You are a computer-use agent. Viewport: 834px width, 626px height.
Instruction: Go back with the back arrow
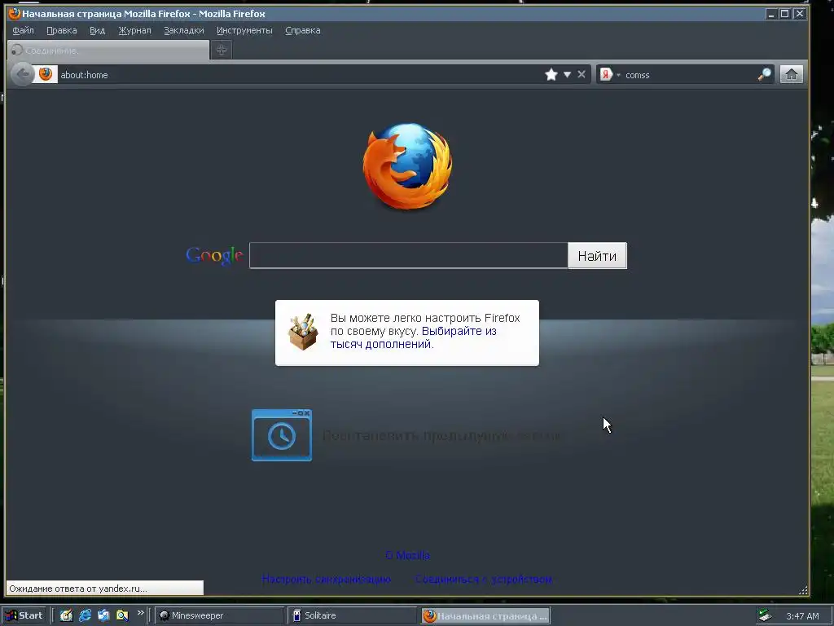point(22,74)
